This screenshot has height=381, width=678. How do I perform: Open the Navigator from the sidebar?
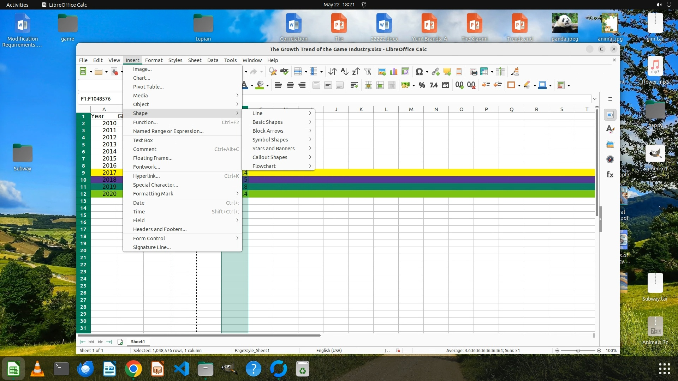click(610, 159)
